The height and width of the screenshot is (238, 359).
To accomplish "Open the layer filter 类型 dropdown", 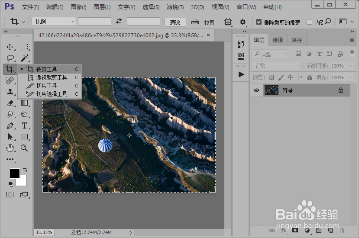I will (x=270, y=54).
